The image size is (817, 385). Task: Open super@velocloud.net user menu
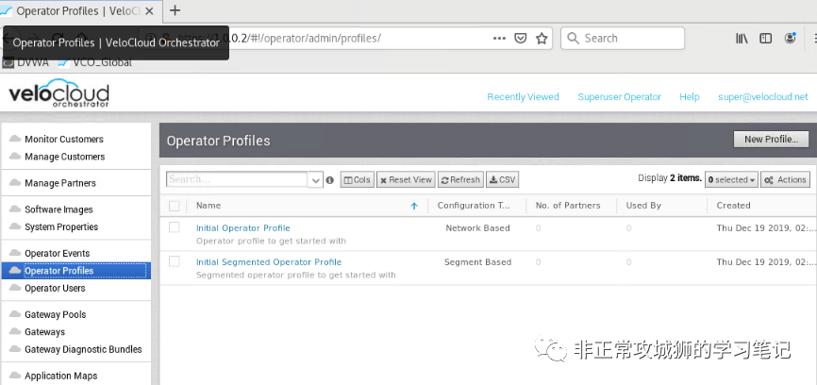(x=763, y=97)
